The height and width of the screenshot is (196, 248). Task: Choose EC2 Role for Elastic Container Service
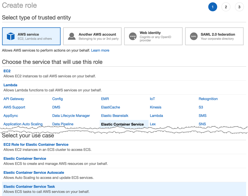[36, 144]
